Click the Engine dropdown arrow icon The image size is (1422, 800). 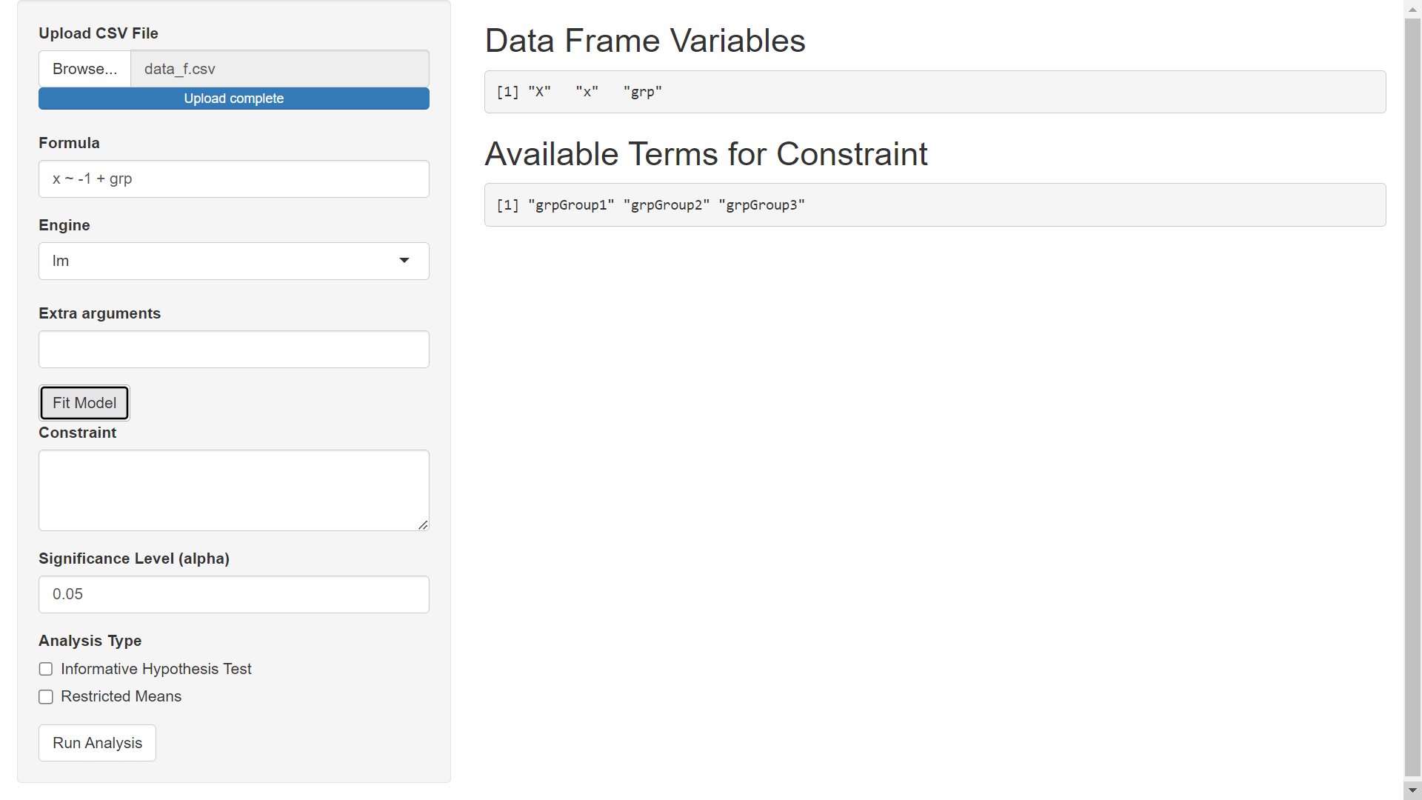click(x=404, y=261)
